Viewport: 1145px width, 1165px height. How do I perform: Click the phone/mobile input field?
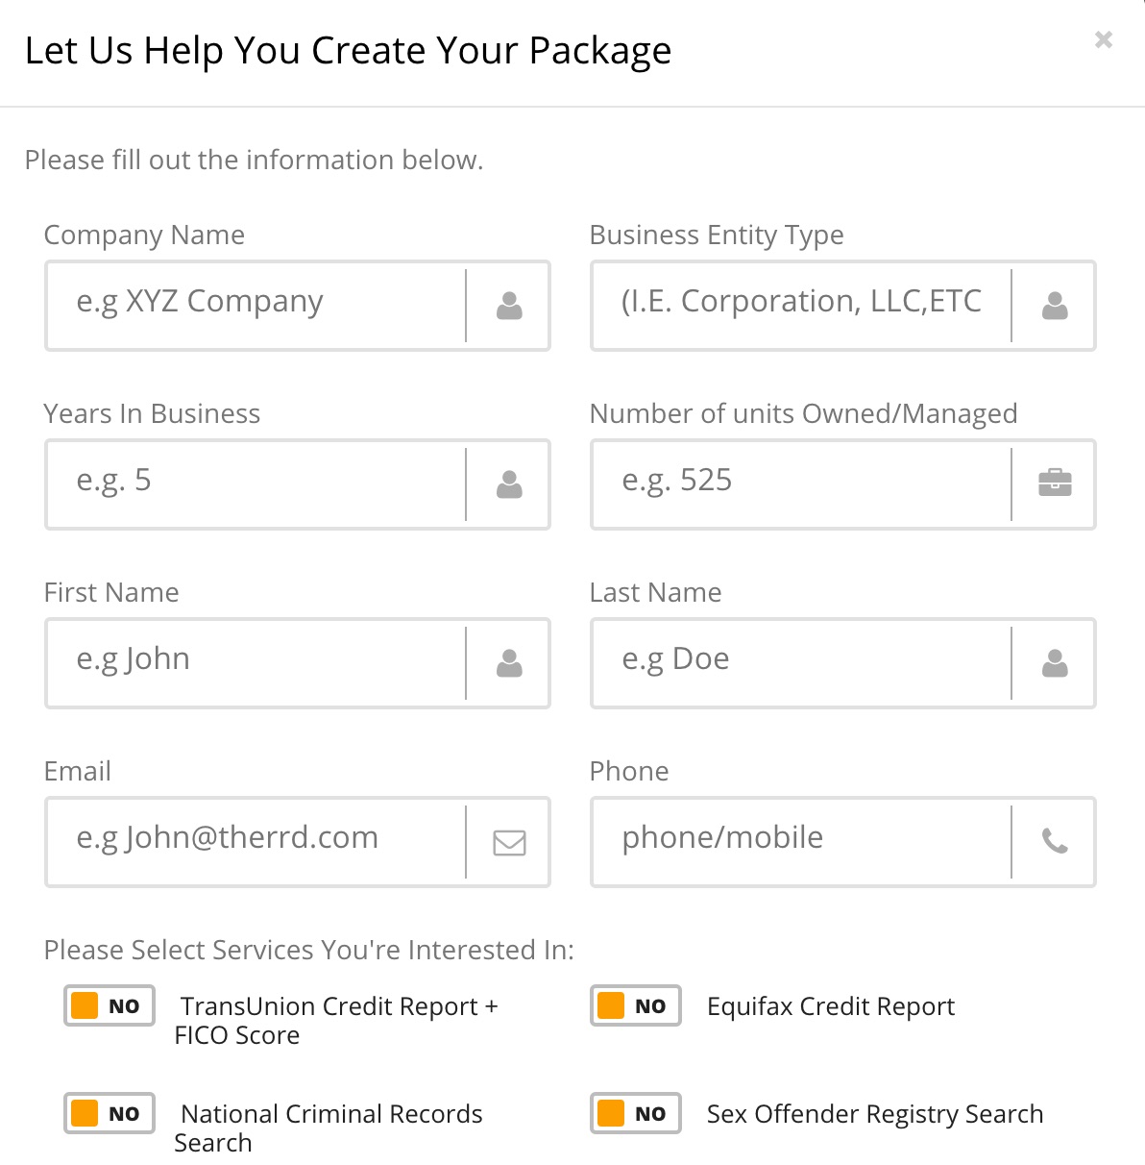click(x=797, y=842)
